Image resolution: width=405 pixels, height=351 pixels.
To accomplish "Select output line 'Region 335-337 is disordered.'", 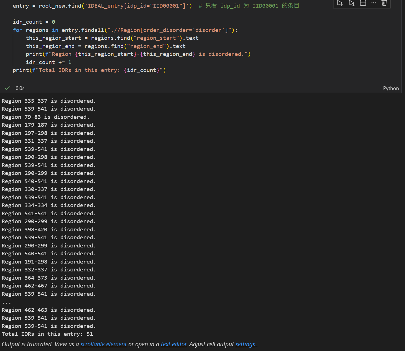I will pyautogui.click(x=49, y=101).
